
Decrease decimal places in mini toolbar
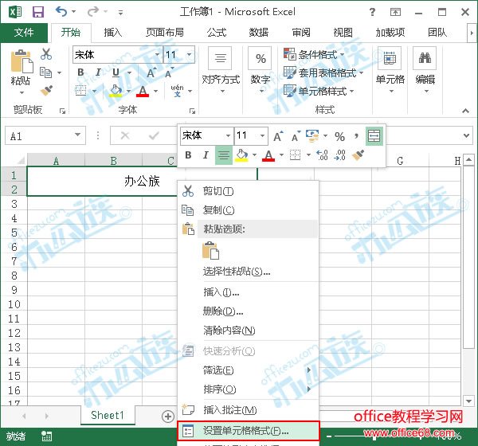(339, 155)
